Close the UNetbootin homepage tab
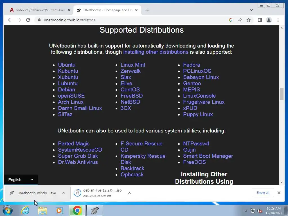The height and width of the screenshot is (216, 288). tap(136, 10)
